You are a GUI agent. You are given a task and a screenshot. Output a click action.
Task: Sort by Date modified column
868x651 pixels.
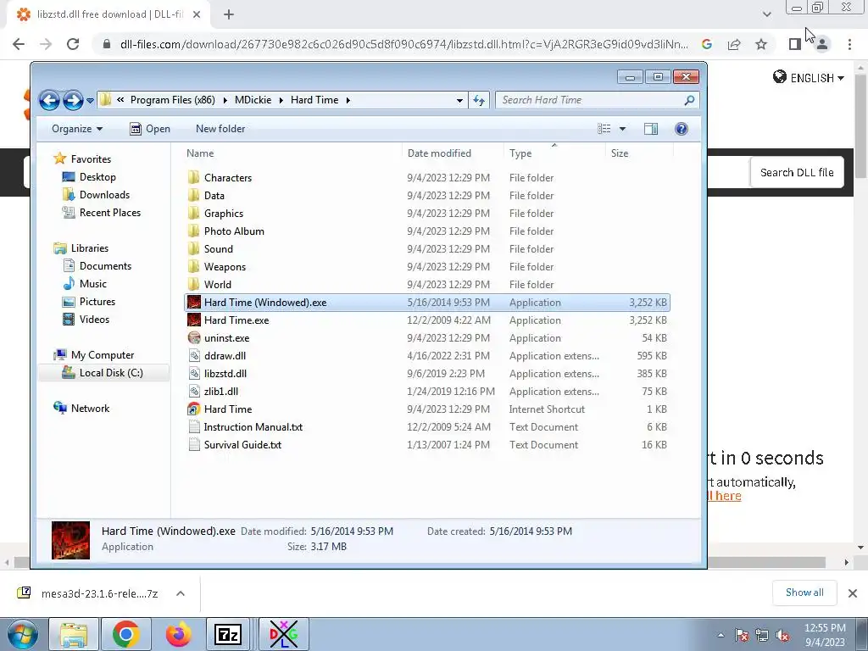tap(439, 153)
